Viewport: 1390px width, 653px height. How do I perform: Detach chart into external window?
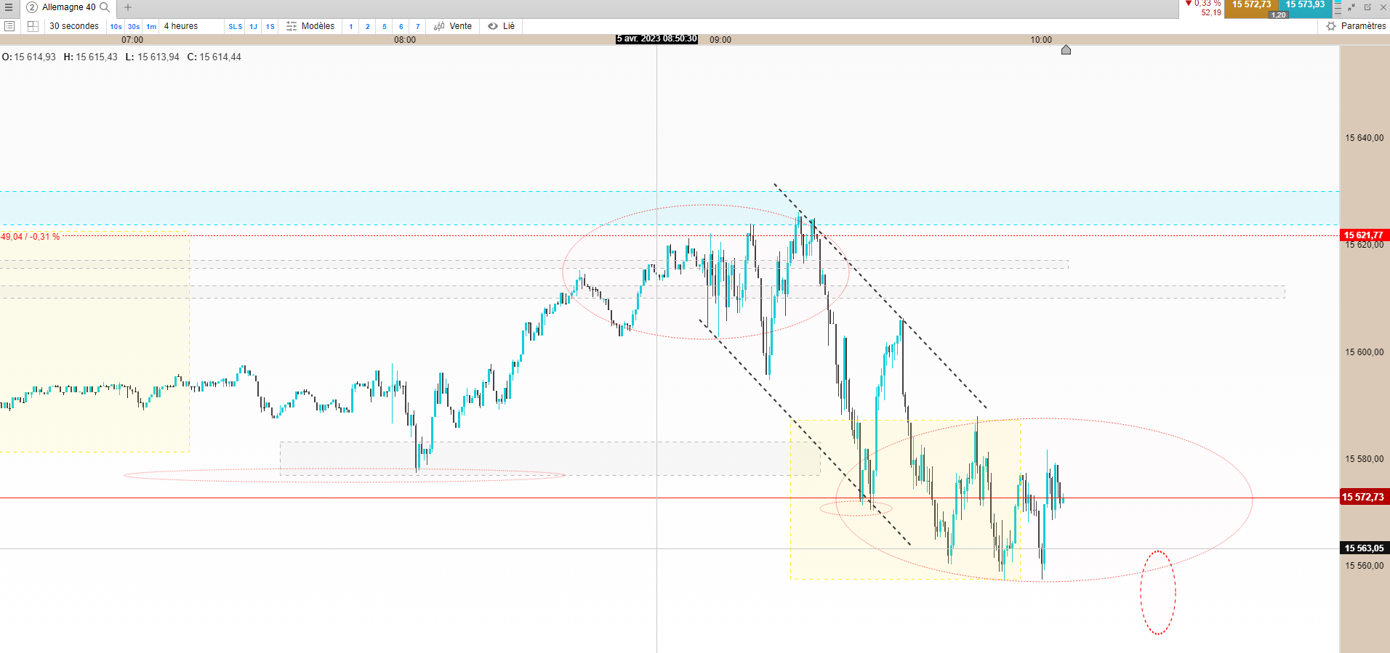point(1367,7)
